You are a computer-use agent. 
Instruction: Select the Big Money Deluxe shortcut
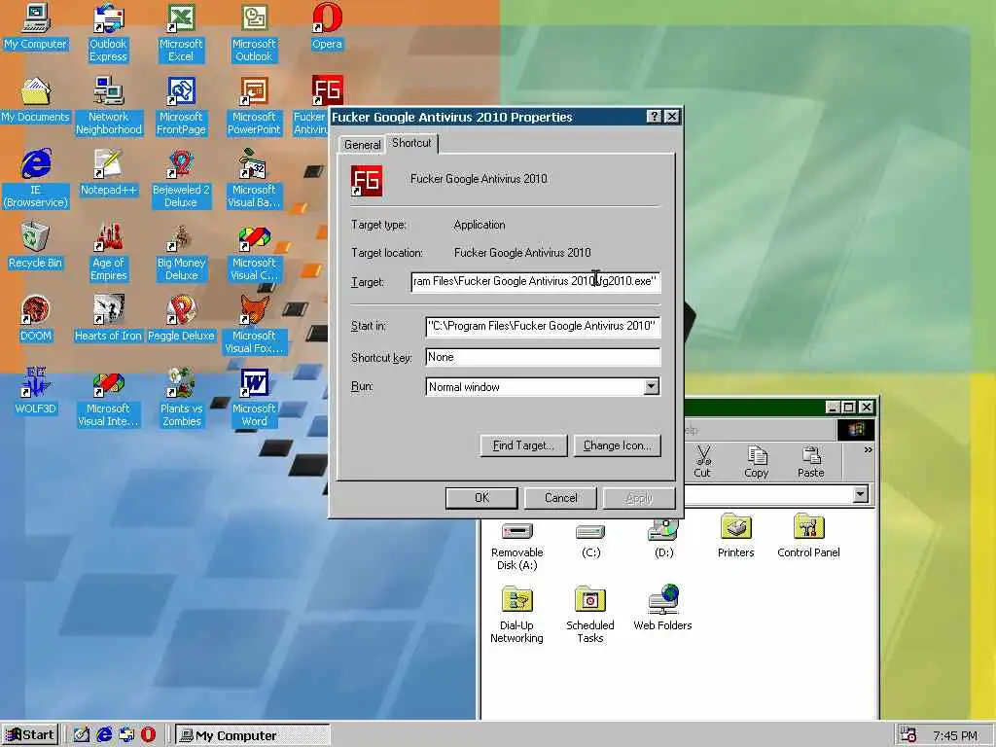click(181, 252)
